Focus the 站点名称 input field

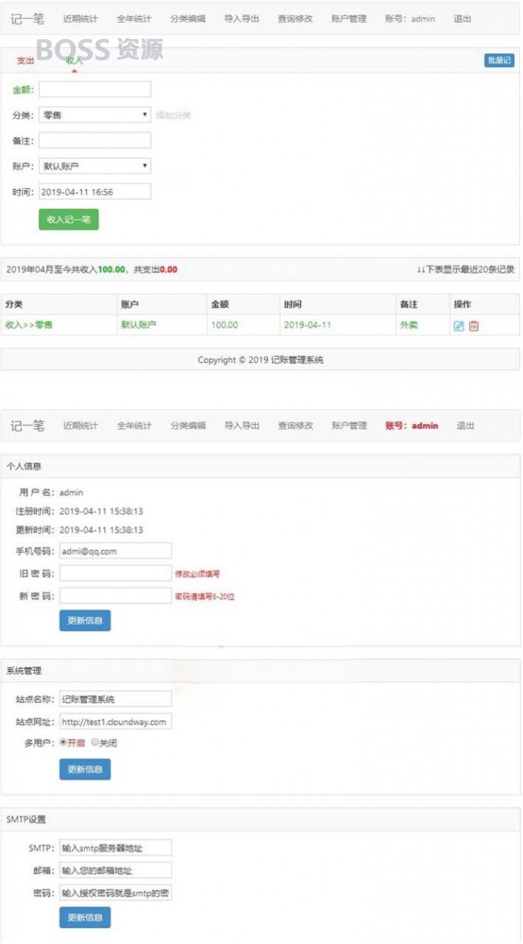pos(116,699)
